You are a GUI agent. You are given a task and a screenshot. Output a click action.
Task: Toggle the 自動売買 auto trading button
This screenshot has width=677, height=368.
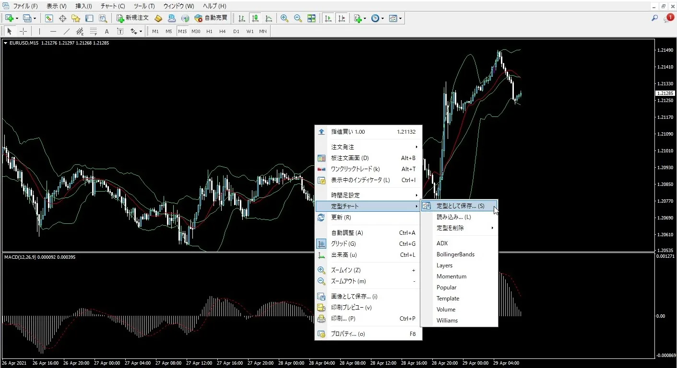[211, 18]
